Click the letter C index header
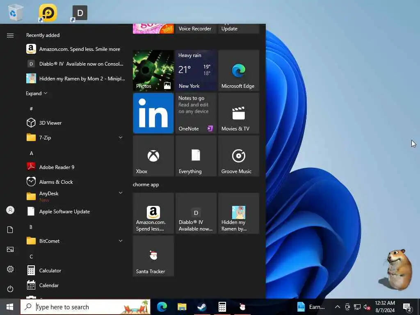The image size is (420, 315). 31,257
